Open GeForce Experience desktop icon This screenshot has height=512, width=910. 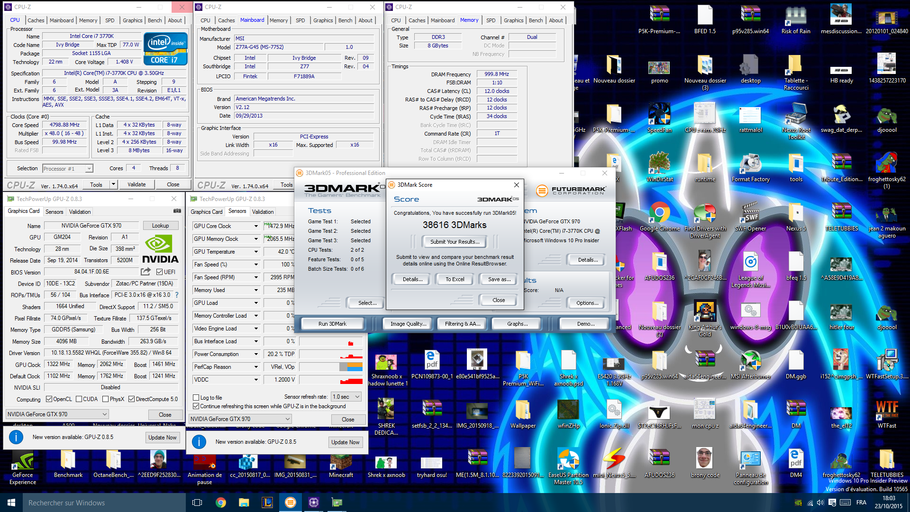click(23, 467)
